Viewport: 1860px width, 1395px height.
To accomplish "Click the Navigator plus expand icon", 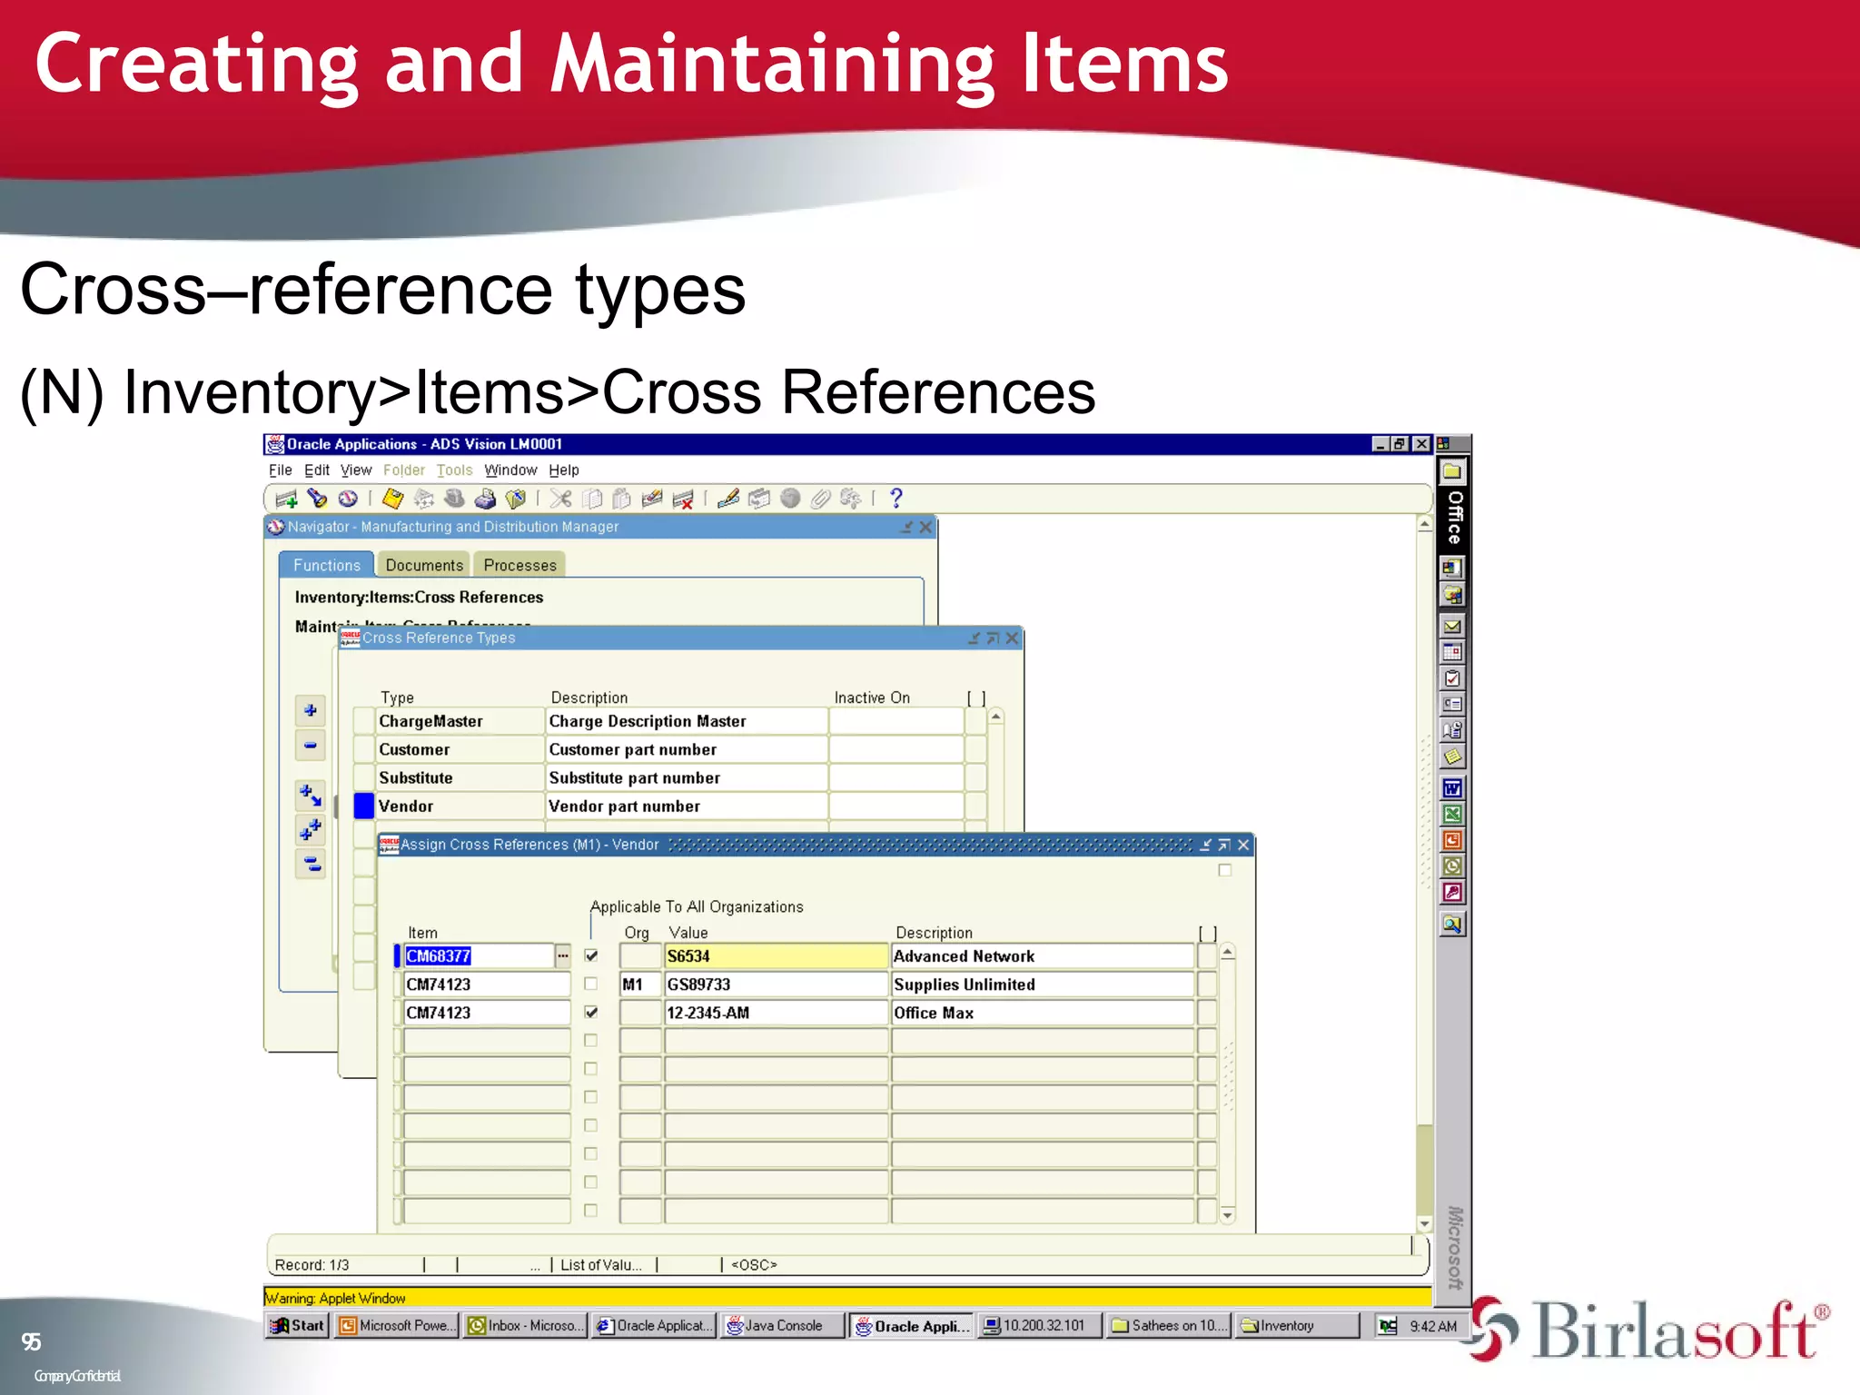I will pos(311,710).
